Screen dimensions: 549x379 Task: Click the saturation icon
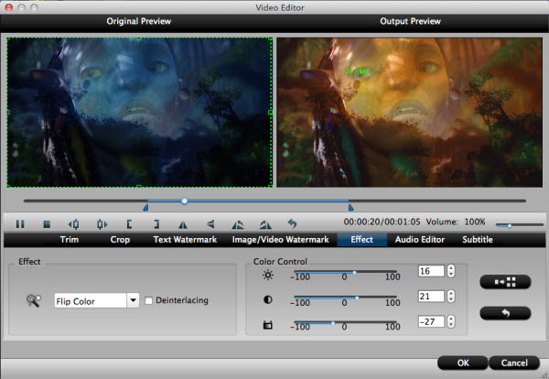coord(268,325)
